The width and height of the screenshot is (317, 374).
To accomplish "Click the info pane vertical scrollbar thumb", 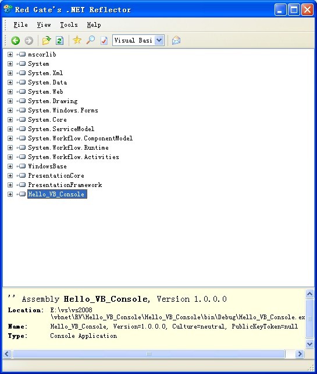I will 309,319.
